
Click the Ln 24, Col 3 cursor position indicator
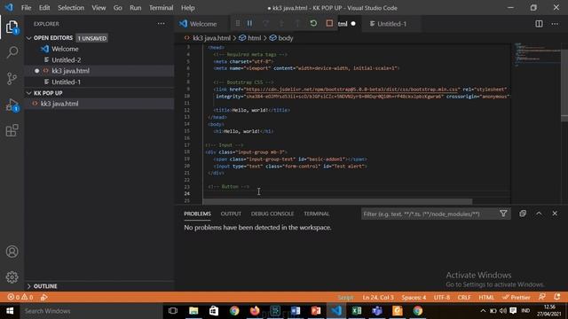[x=378, y=298]
